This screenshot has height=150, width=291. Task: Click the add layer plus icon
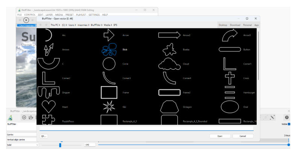point(24,117)
